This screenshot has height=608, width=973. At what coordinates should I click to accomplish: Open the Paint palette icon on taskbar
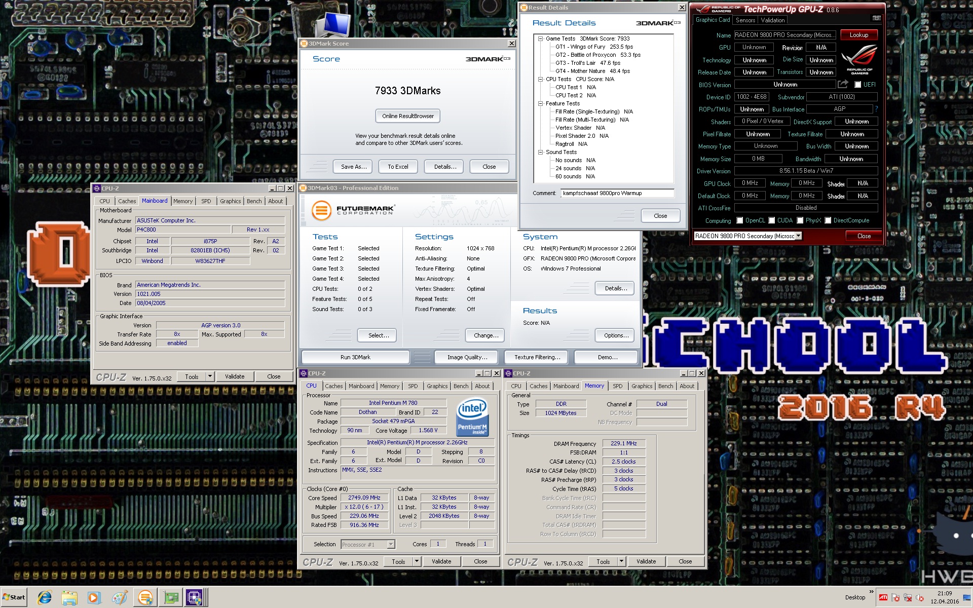point(120,597)
